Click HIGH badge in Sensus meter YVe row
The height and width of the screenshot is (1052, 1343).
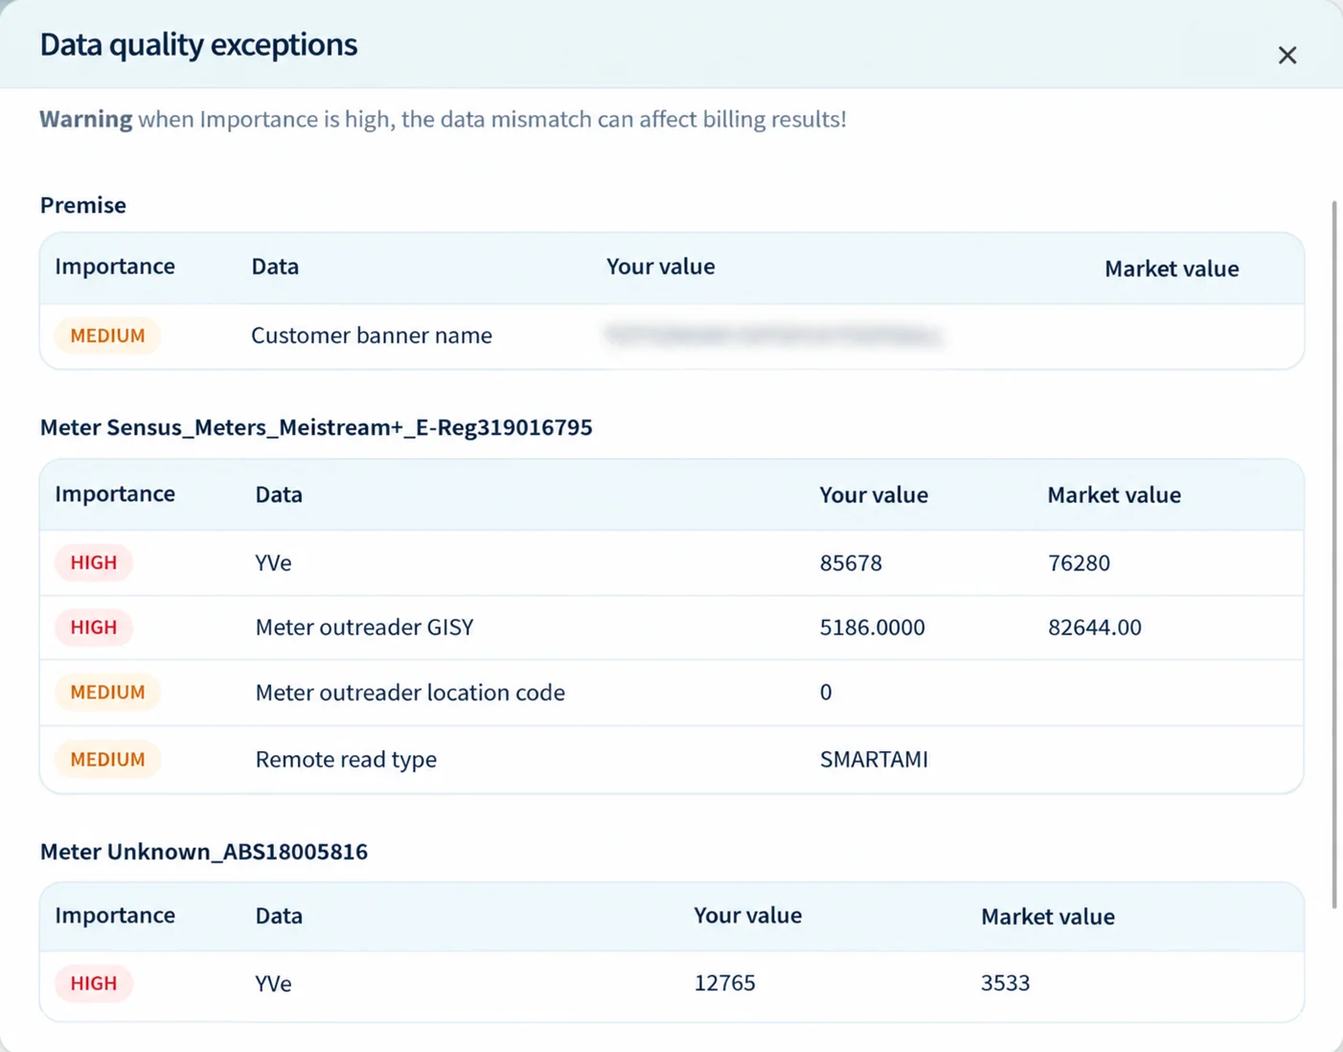94,562
